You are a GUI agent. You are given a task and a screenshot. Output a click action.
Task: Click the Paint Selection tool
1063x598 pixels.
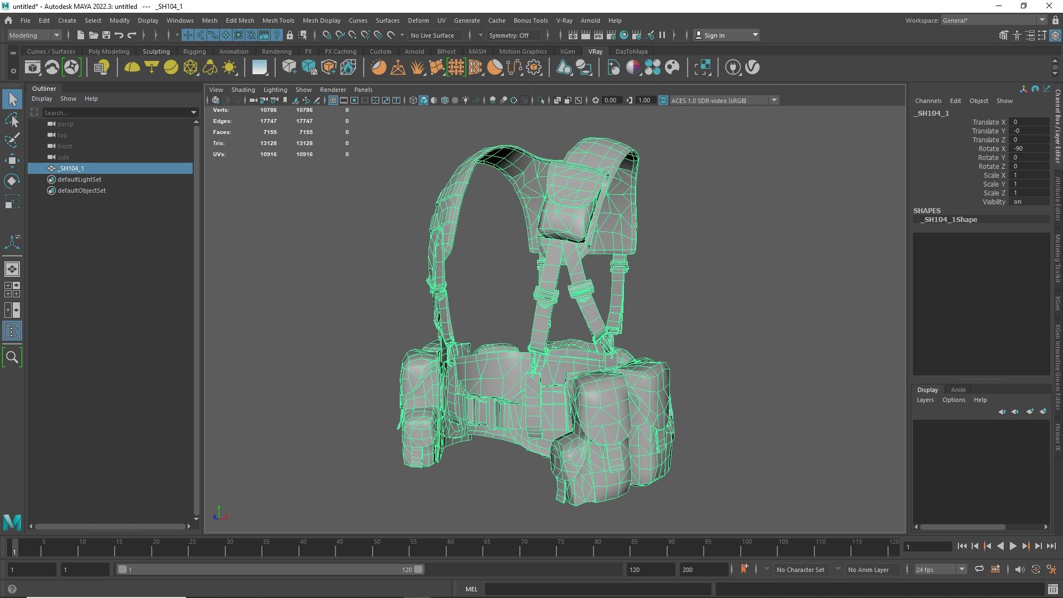[x=12, y=140]
